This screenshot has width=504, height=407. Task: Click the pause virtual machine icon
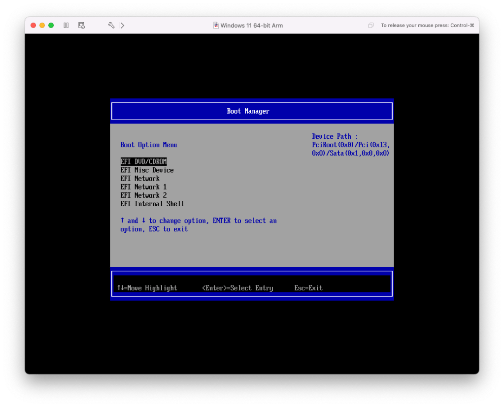point(66,25)
